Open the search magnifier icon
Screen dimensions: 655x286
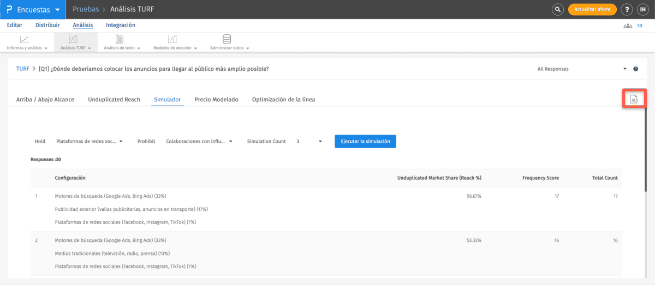557,9
